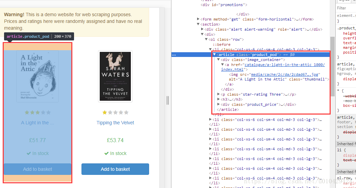The width and height of the screenshot is (356, 188).
Task: Expand the p star-rating Three node
Action: pos(218,94)
